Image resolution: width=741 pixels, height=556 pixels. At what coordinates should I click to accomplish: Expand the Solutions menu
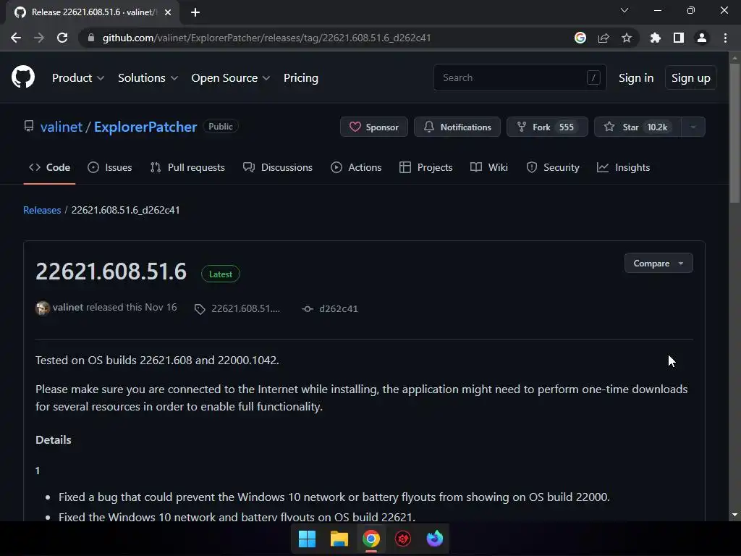148,77
